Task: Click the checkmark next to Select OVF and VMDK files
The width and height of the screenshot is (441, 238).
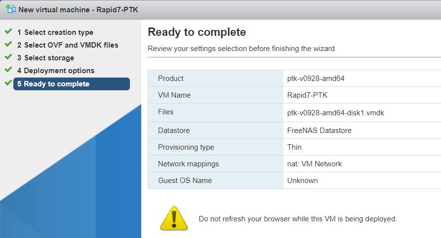Action: 8,45
